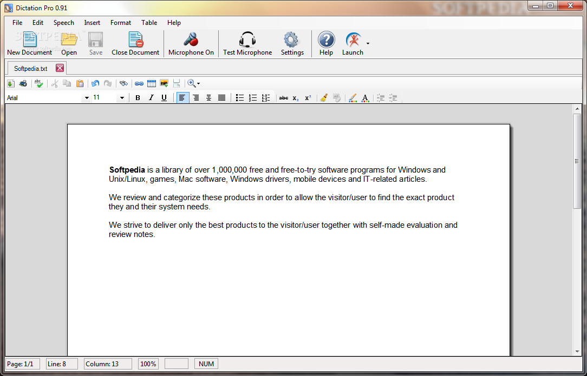The image size is (587, 376).
Task: Open the File menu
Action: point(17,22)
